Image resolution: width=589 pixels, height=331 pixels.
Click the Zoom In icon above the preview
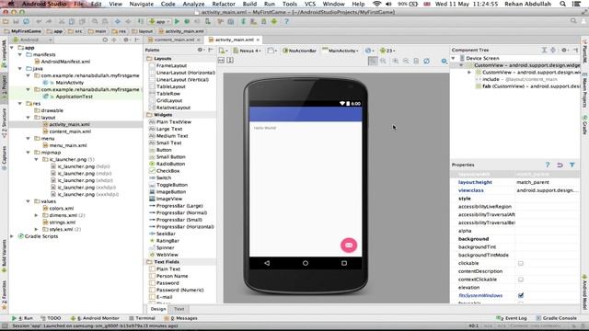pyautogui.click(x=396, y=61)
